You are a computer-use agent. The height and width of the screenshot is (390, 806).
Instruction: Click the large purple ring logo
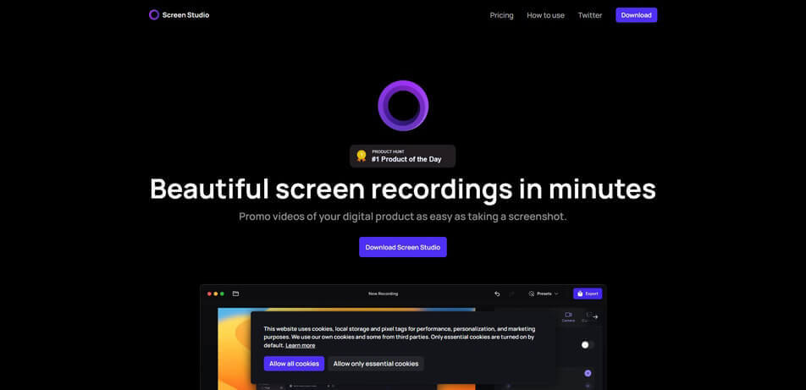(x=403, y=106)
